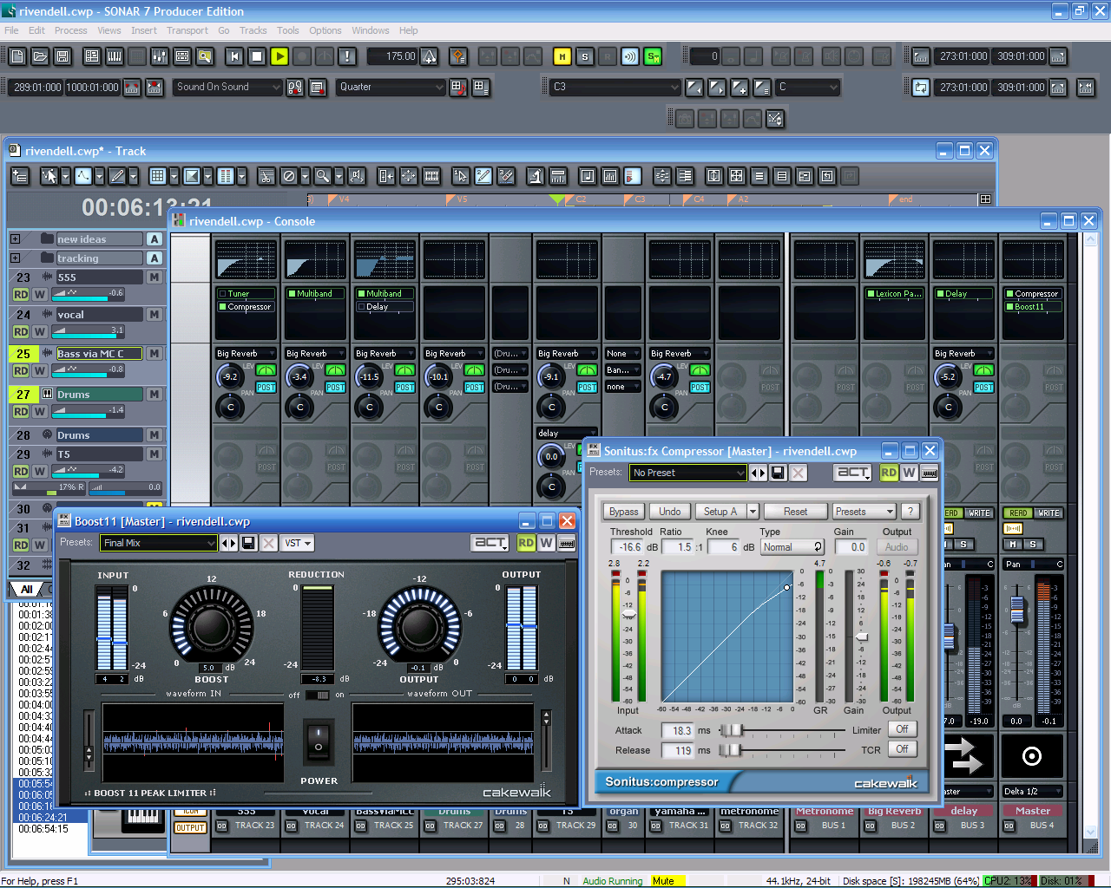Click Undo in Sonitus compressor
Image resolution: width=1111 pixels, height=888 pixels.
(x=670, y=512)
